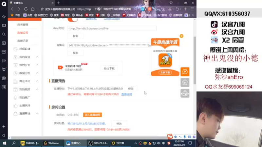Open the 查看说明 link

(x=127, y=94)
